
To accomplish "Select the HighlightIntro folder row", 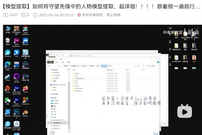I will [112, 79].
